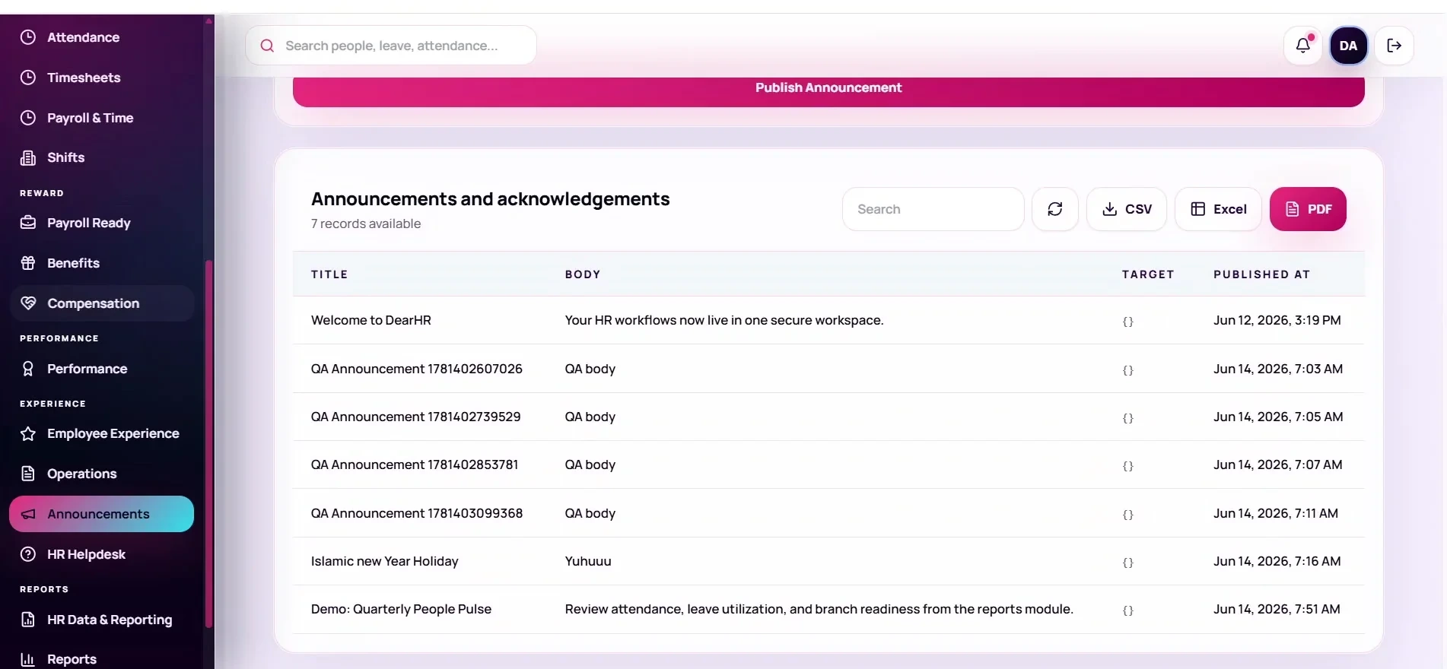The width and height of the screenshot is (1447, 669).
Task: Select QA Announcement 1781402607026 title
Action: pos(417,369)
